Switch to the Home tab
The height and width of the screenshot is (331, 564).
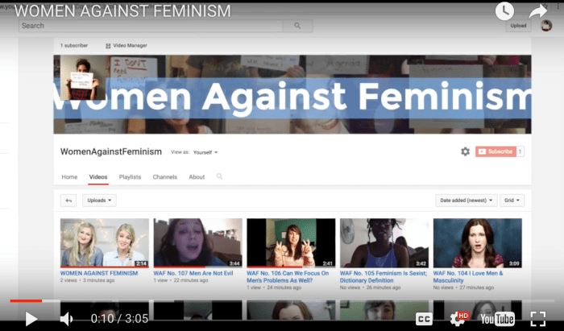(x=69, y=177)
